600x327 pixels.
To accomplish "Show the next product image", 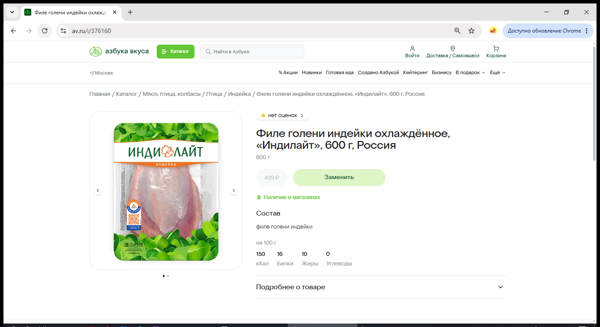I will [x=234, y=190].
